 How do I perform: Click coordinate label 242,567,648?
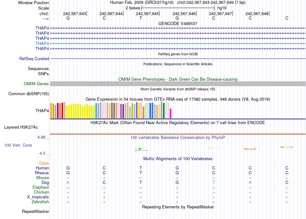coord(257,14)
